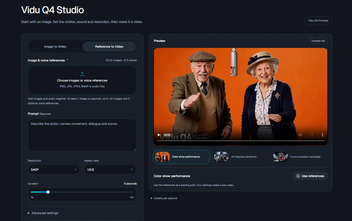This screenshot has height=221, width=352.
Task: Click the Use references button
Action: (310, 176)
